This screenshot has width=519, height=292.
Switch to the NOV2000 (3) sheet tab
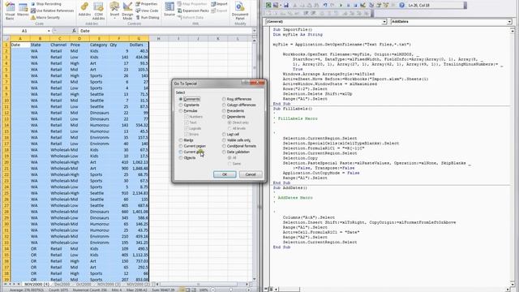tap(109, 285)
